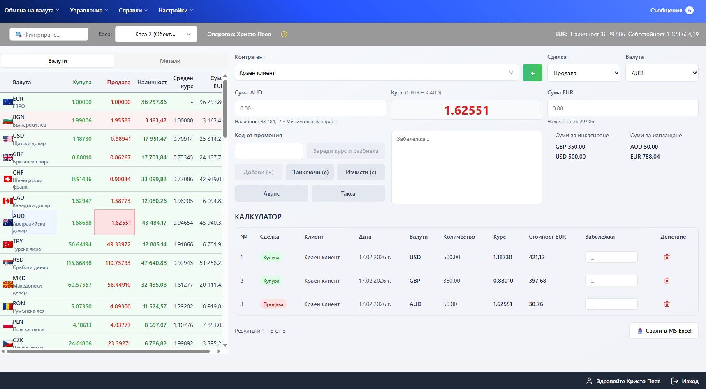
Task: Click into the Сума AUD amount field
Action: (310, 108)
